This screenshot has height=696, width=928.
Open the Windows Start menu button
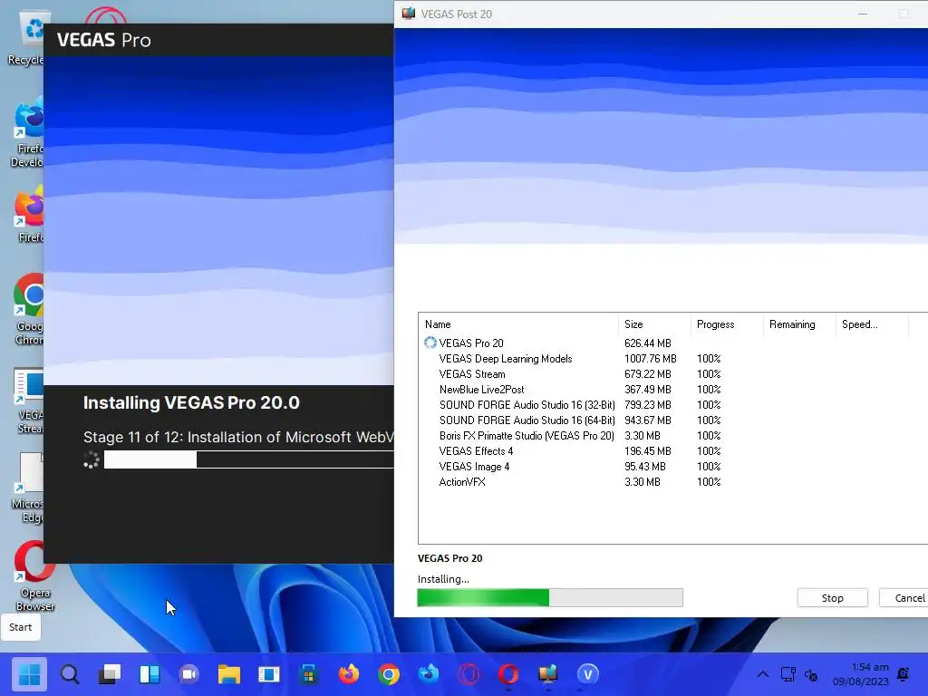[x=29, y=673]
